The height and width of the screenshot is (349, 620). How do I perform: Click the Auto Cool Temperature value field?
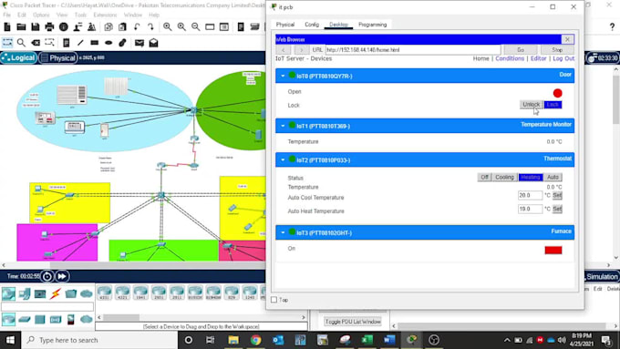(531, 195)
